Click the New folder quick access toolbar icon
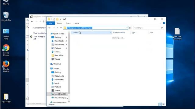 click(57, 19)
